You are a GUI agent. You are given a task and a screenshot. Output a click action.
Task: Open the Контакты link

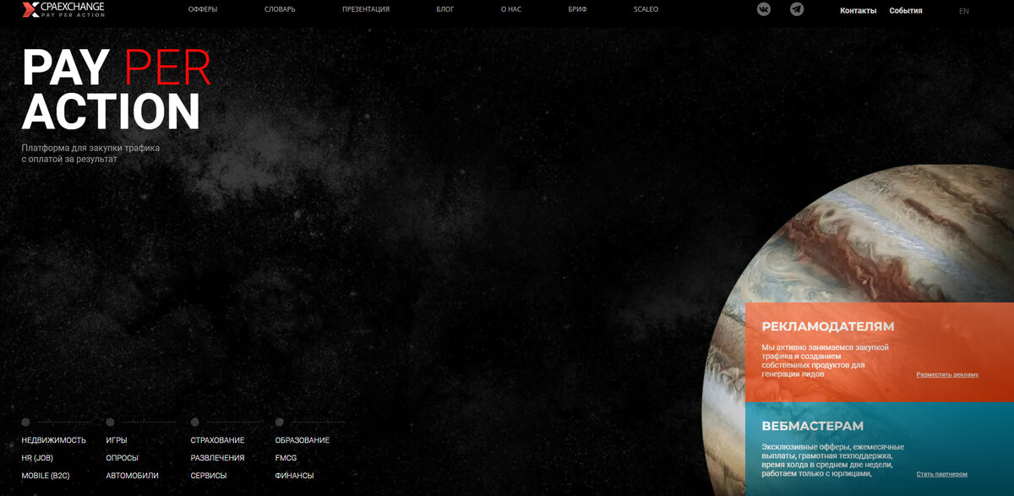859,11
